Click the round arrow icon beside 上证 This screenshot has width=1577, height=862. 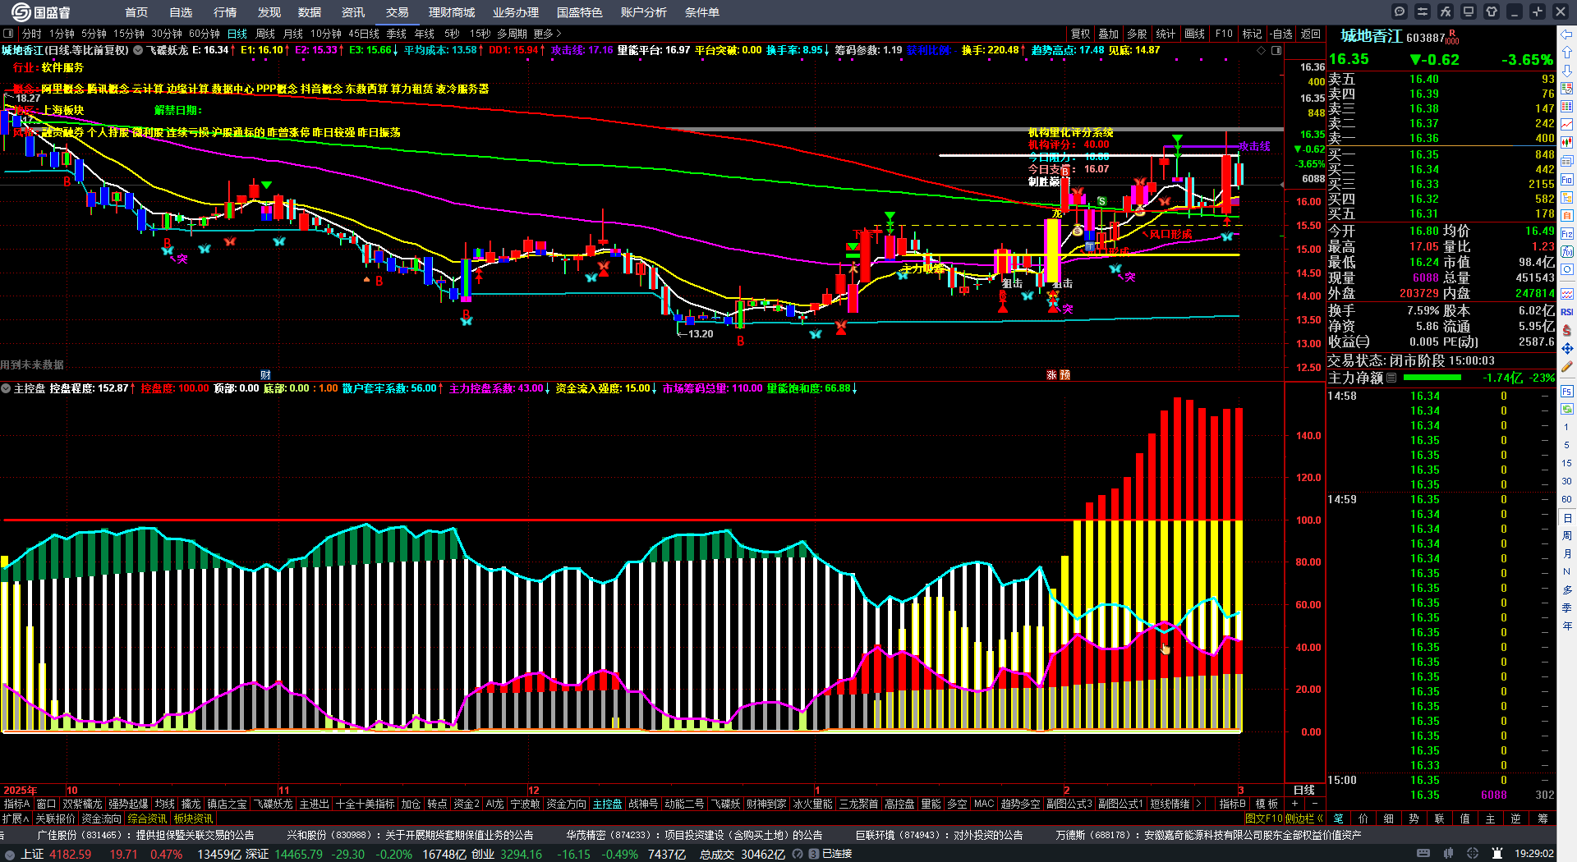point(10,854)
